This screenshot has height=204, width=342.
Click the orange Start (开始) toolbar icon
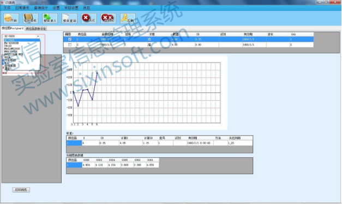11,18
